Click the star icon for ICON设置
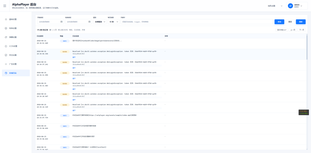The width and height of the screenshot is (311, 153). coord(6,46)
